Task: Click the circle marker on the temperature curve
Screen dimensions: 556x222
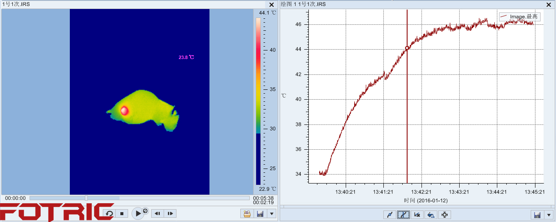Action: [407, 48]
